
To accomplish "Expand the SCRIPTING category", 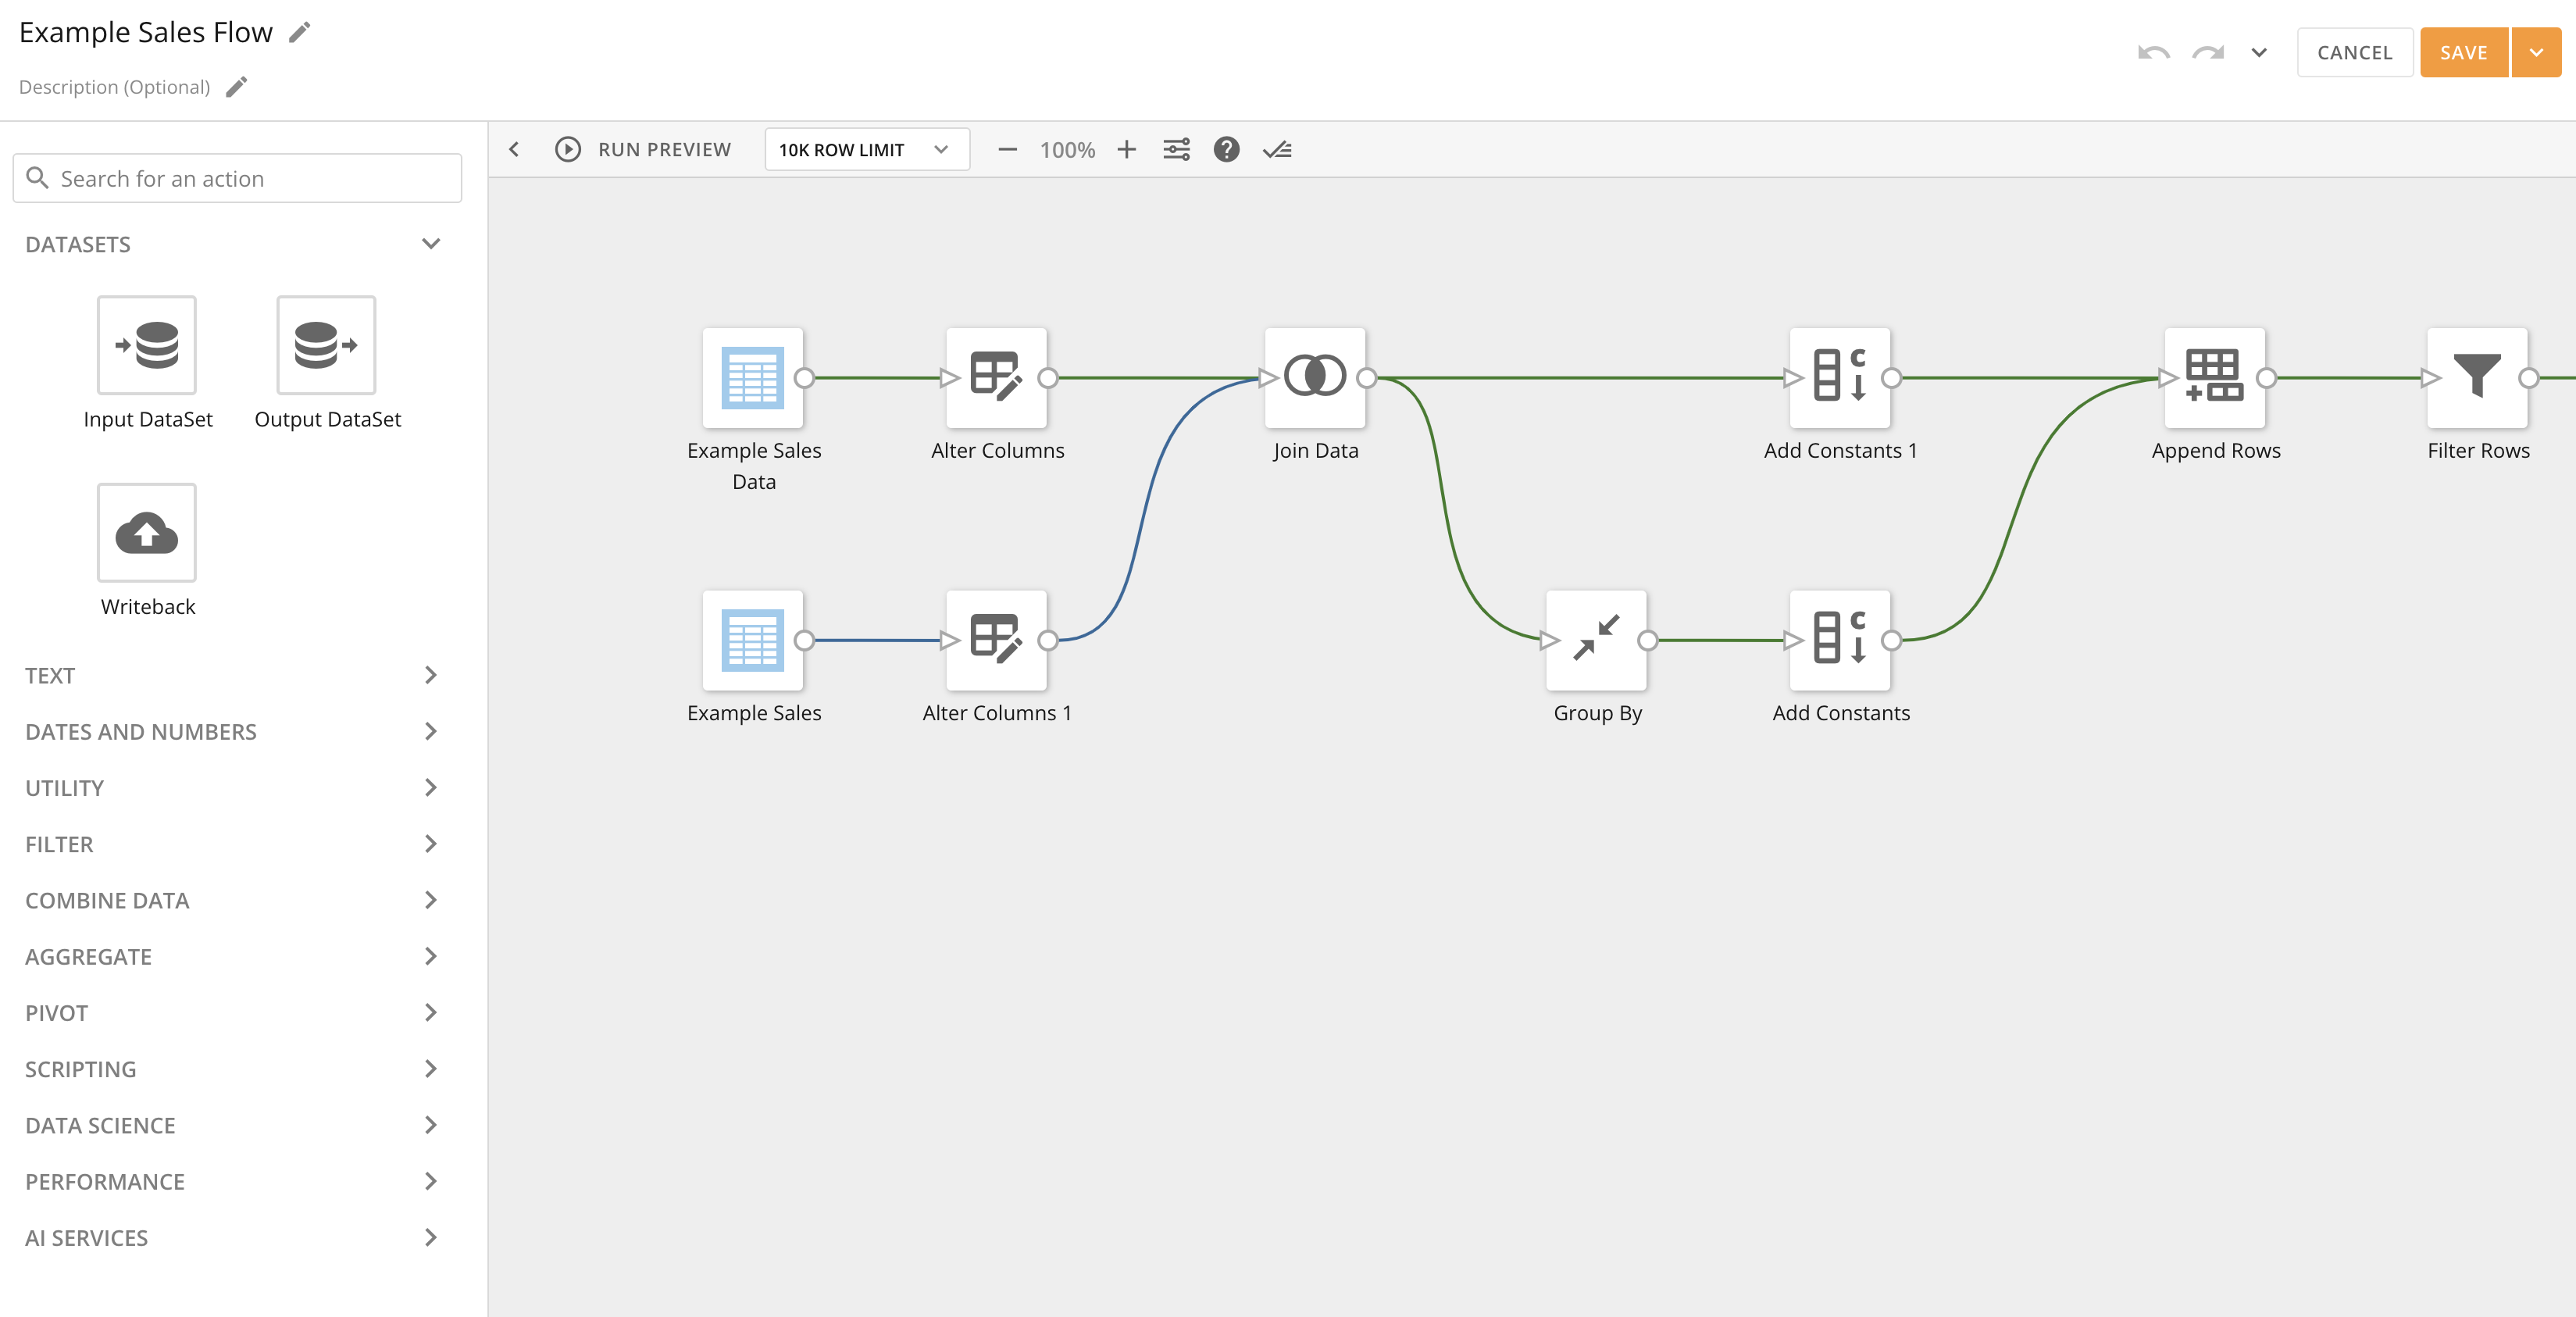I will [x=431, y=1068].
